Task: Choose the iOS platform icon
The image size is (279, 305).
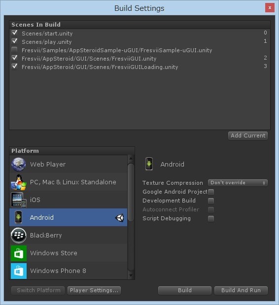Action: pos(19,200)
